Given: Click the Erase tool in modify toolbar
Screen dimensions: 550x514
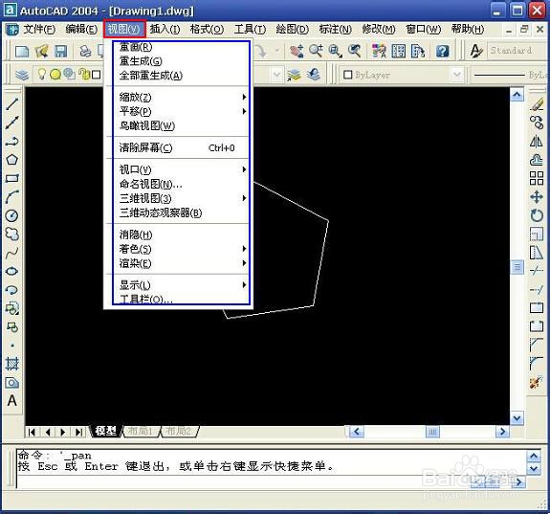Looking at the screenshot, I should pos(537,104).
